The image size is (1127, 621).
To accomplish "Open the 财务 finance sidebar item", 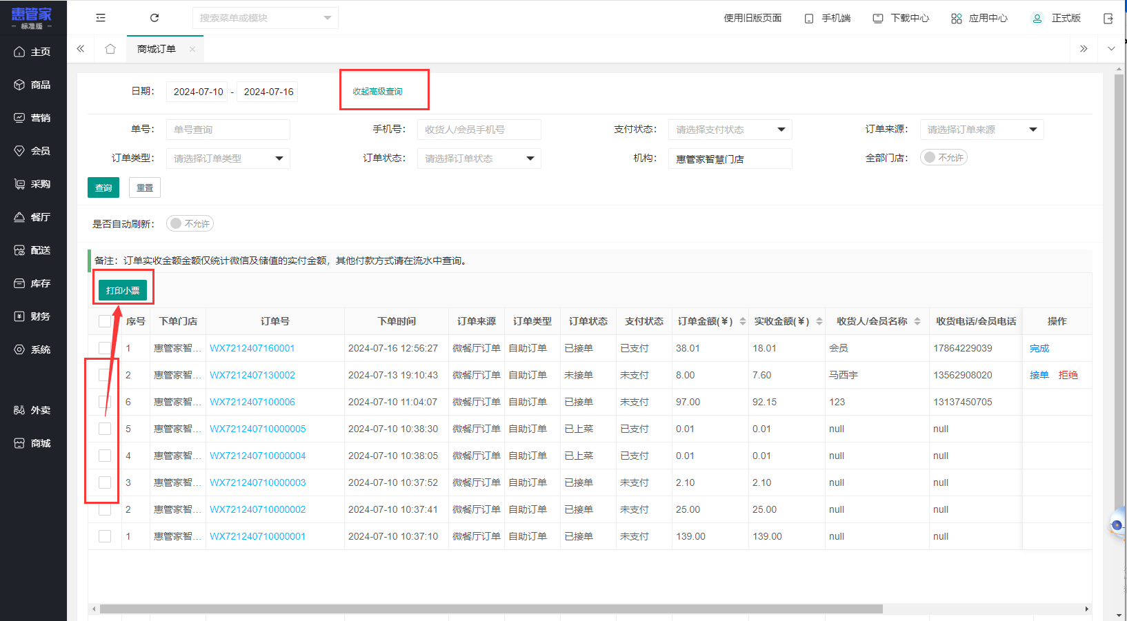I will (33, 316).
